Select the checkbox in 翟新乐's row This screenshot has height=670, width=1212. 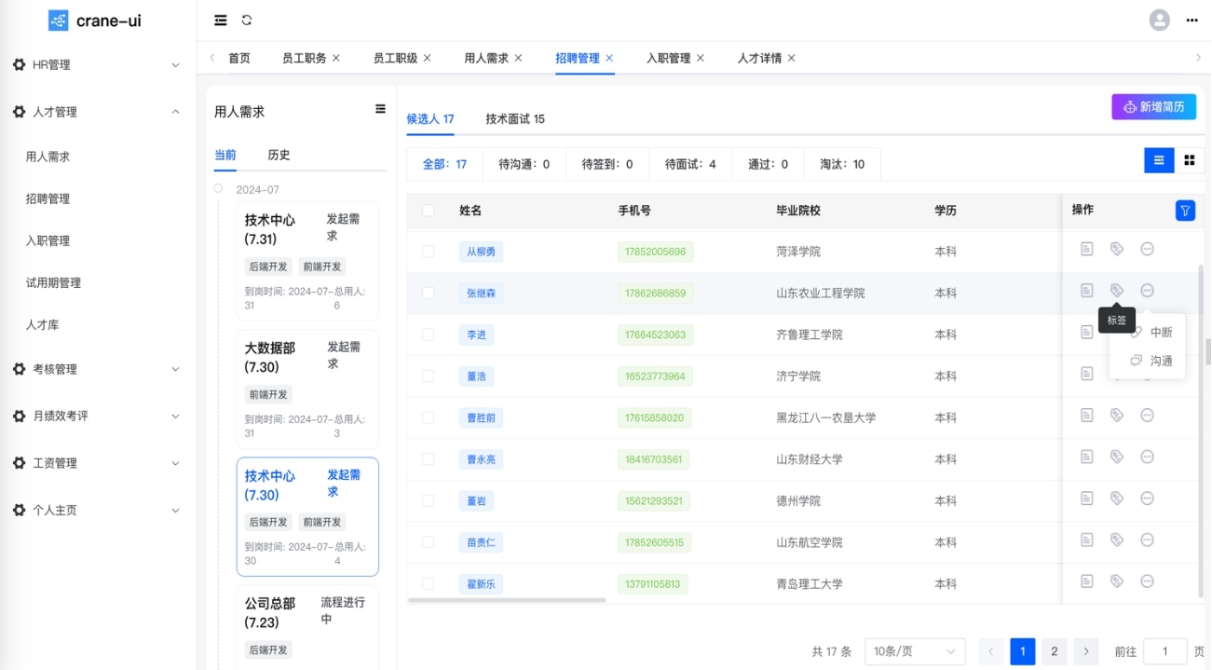click(x=429, y=584)
